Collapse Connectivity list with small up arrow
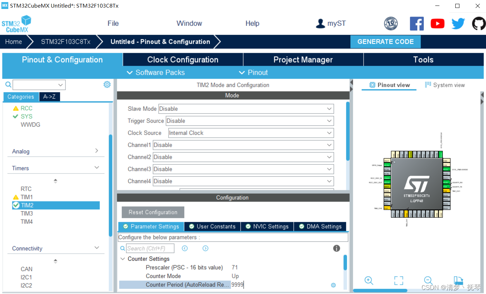Screen dimensions: 486x294 pos(55,261)
